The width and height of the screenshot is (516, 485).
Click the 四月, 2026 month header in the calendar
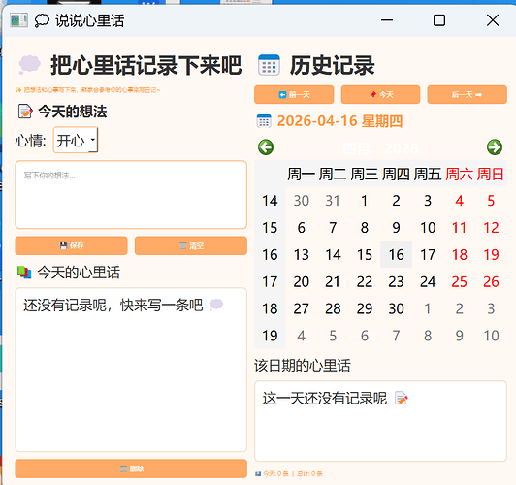(380, 148)
